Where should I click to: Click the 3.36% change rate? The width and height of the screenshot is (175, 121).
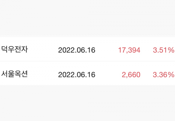pyautogui.click(x=163, y=74)
